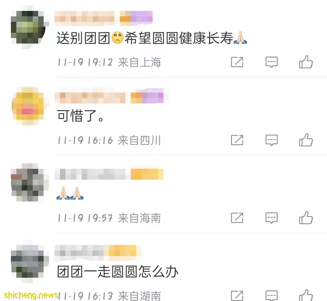Reply to the Hunan comment
327x301 pixels.
tap(272, 295)
